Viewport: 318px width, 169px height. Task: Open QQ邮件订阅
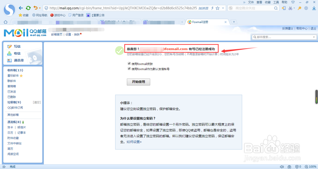click(15, 107)
